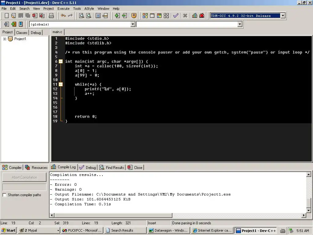313x235 pixels.
Task: Click the Save All toolbar icon
Action: 28,16
